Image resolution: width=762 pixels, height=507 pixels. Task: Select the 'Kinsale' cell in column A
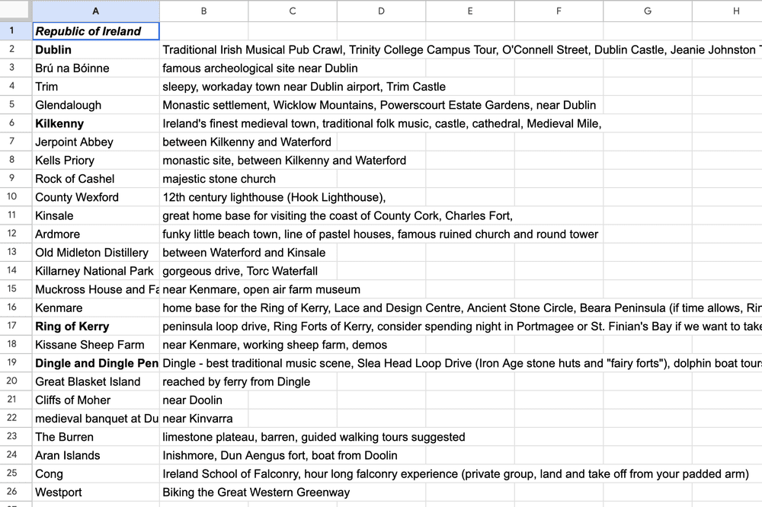96,215
